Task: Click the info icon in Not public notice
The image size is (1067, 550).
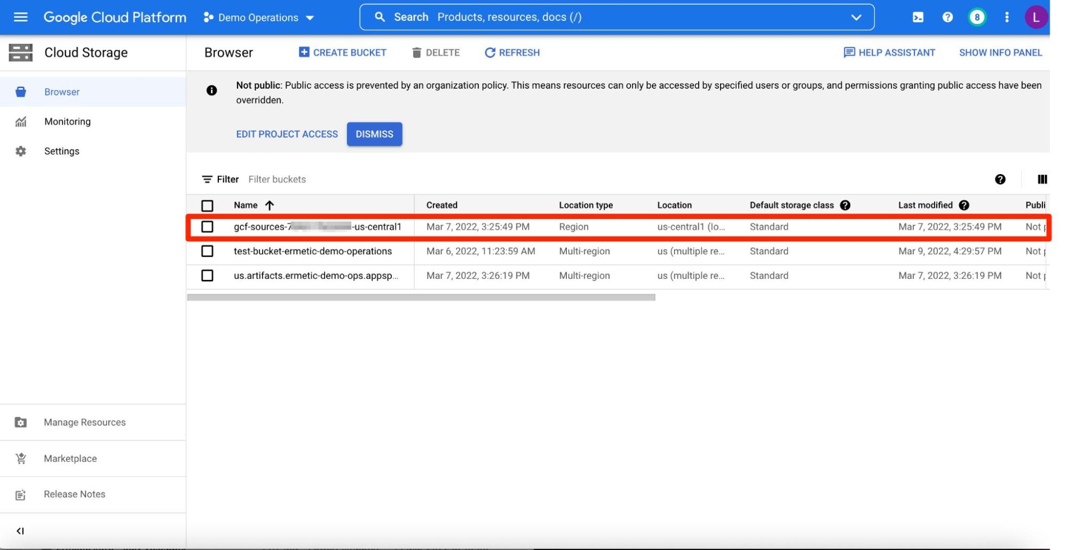Action: (x=211, y=90)
